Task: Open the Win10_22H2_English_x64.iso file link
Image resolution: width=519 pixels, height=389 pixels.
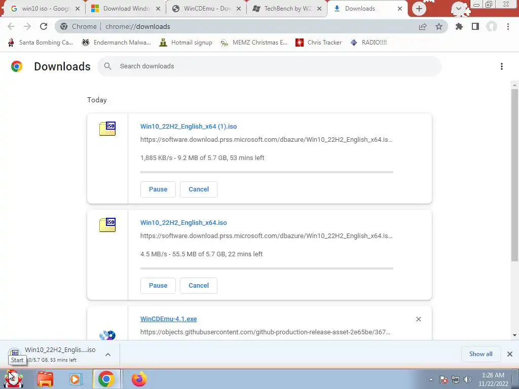Action: coord(183,223)
